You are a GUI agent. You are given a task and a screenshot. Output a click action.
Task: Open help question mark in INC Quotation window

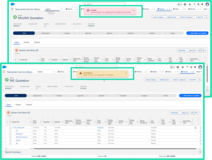click(187, 67)
